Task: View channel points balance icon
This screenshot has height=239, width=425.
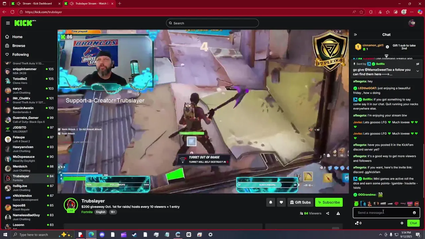Action: pos(357,223)
